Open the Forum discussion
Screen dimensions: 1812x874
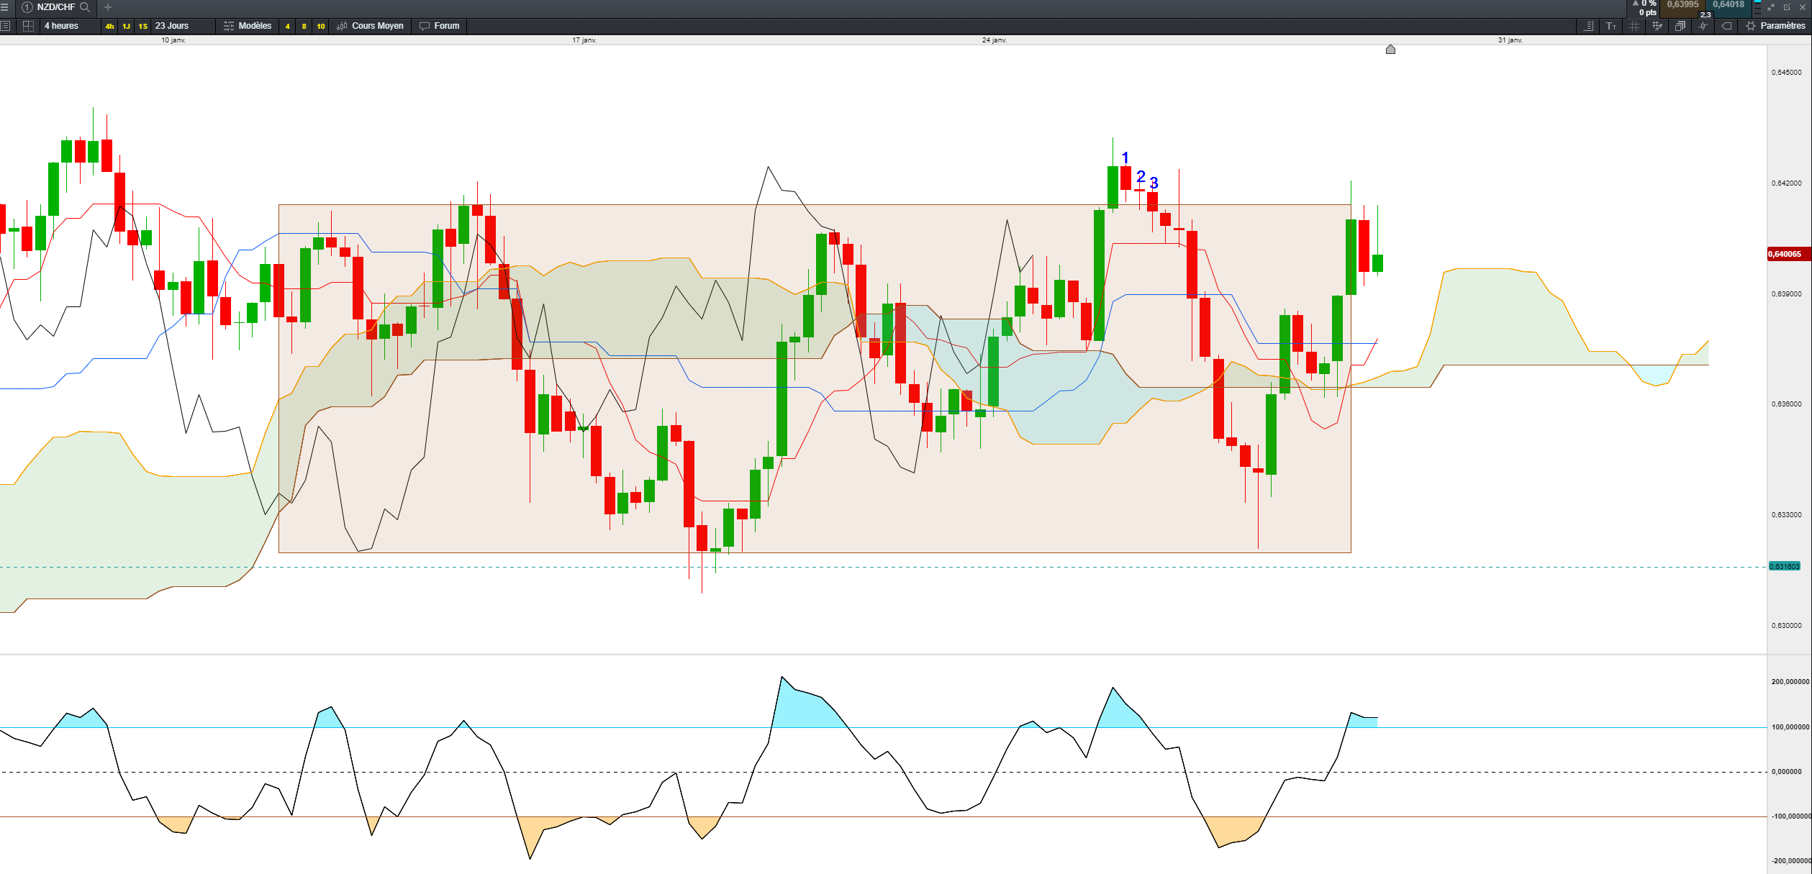[440, 26]
